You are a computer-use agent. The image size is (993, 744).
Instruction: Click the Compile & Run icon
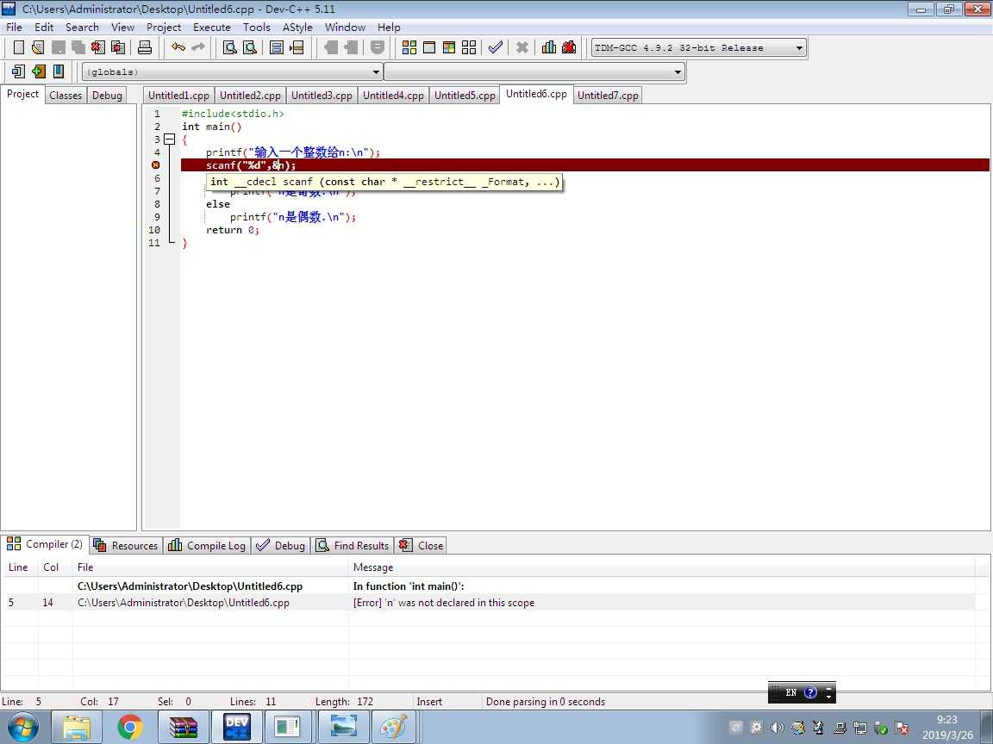[x=449, y=47]
